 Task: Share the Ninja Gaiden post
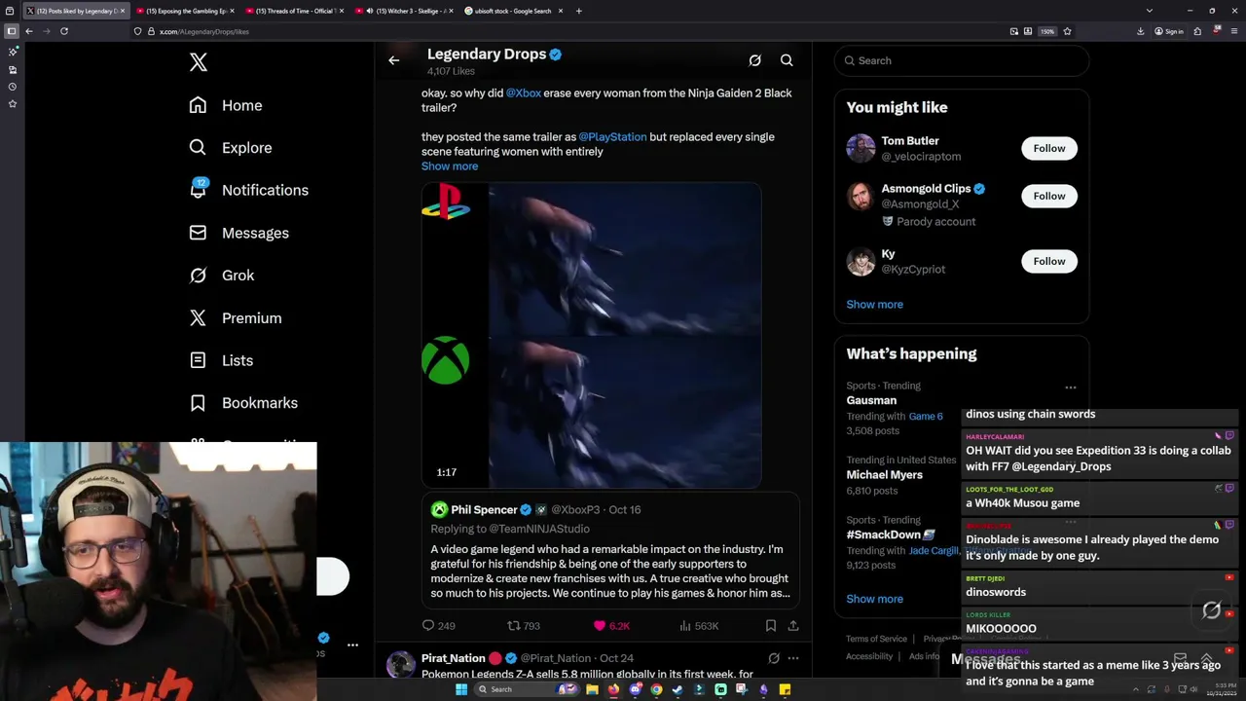793,626
